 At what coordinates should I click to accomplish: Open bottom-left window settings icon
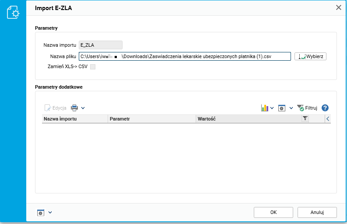tap(41, 213)
